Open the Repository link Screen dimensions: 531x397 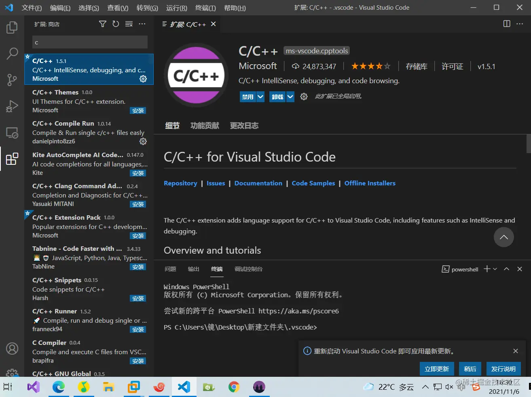[x=180, y=183]
